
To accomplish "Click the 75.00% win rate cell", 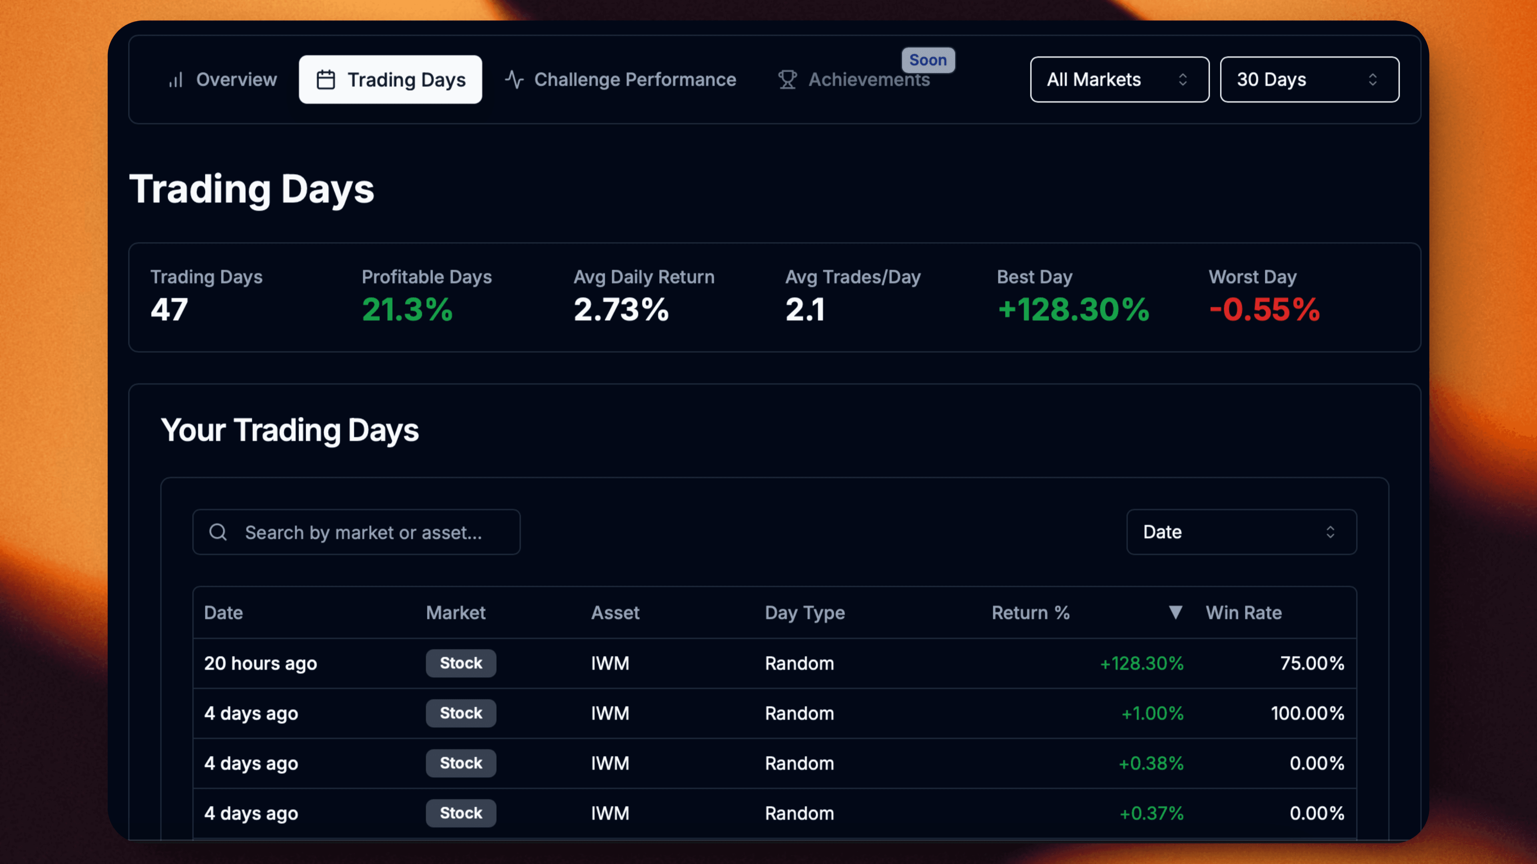I will coord(1312,664).
